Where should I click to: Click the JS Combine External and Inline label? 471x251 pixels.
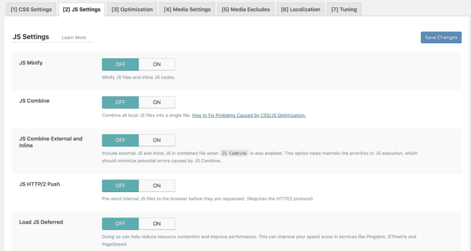click(x=51, y=142)
